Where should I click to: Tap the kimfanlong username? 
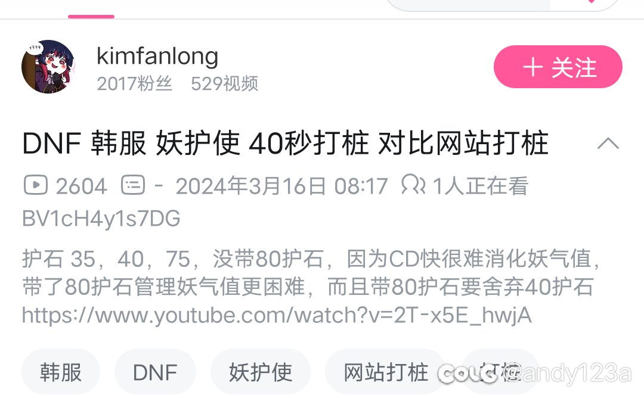click(x=157, y=55)
